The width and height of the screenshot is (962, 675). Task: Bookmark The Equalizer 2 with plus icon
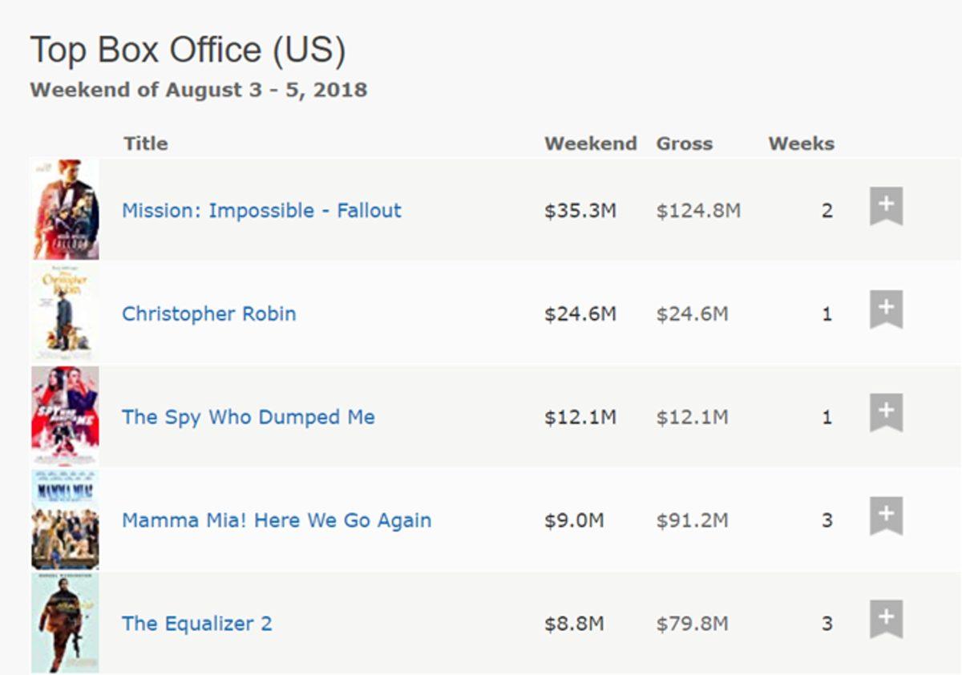point(886,619)
